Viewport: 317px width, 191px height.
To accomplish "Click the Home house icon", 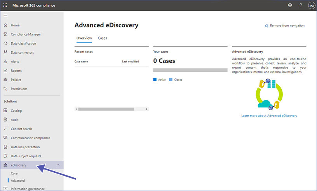I will point(5,25).
